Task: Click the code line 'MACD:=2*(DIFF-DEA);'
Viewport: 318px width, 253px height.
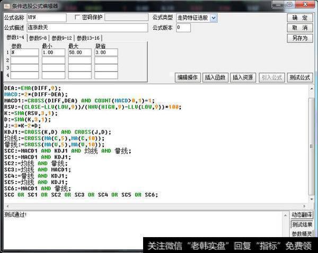Action: click(36, 94)
